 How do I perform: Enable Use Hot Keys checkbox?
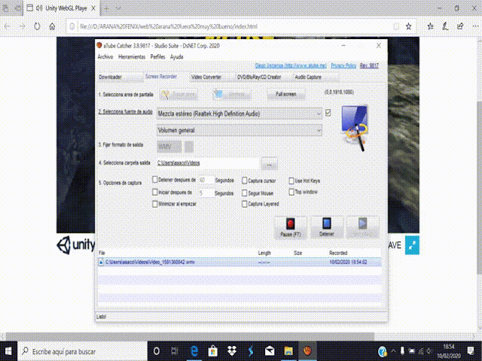(x=291, y=180)
